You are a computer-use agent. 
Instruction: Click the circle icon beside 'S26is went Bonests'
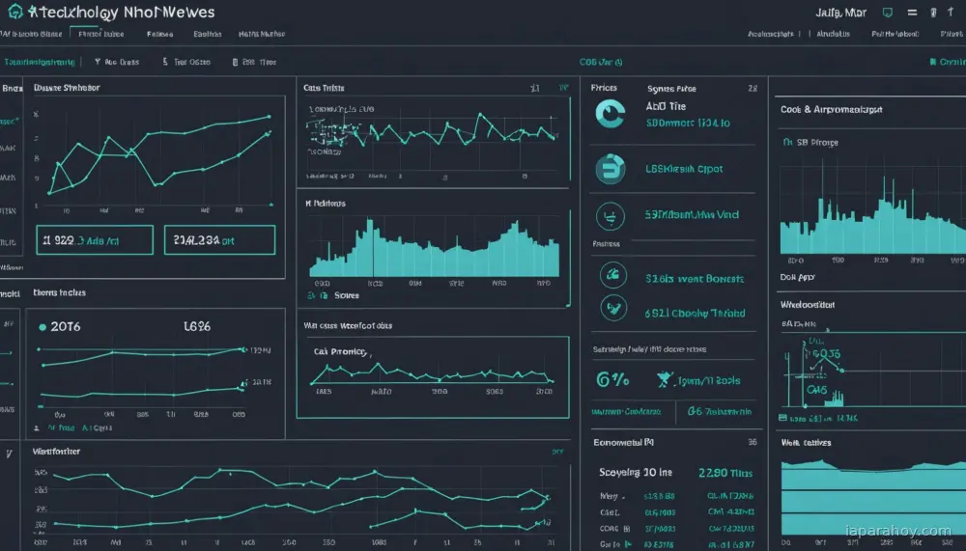(x=613, y=275)
